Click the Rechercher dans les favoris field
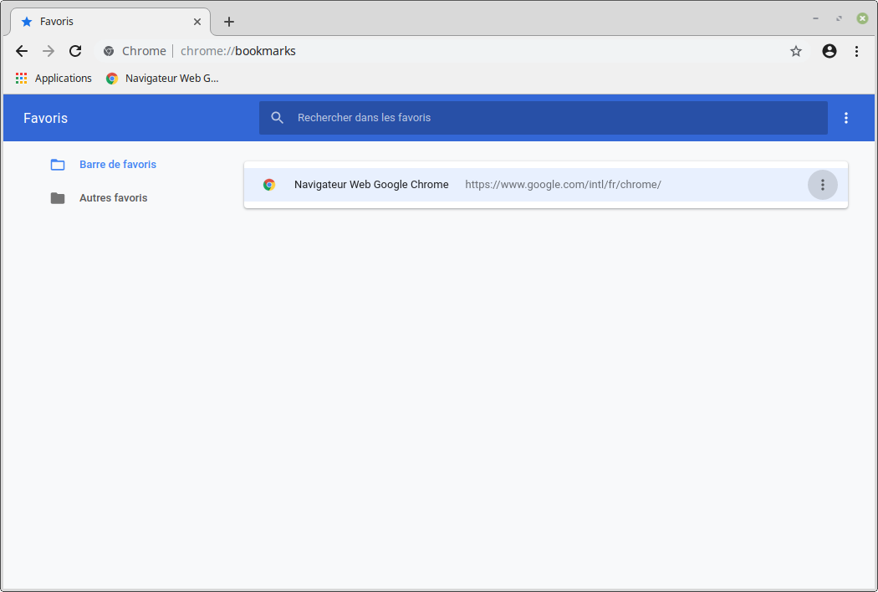Viewport: 878px width, 592px height. 552,118
